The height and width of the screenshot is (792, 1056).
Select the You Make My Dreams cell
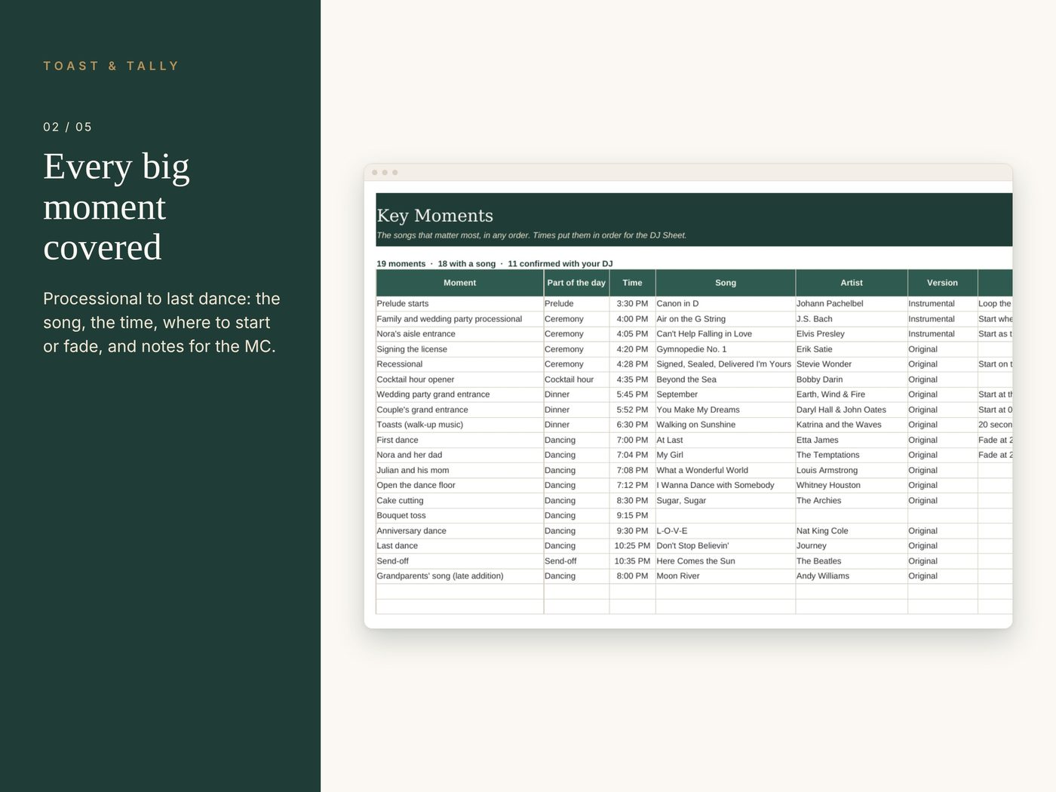(725, 410)
